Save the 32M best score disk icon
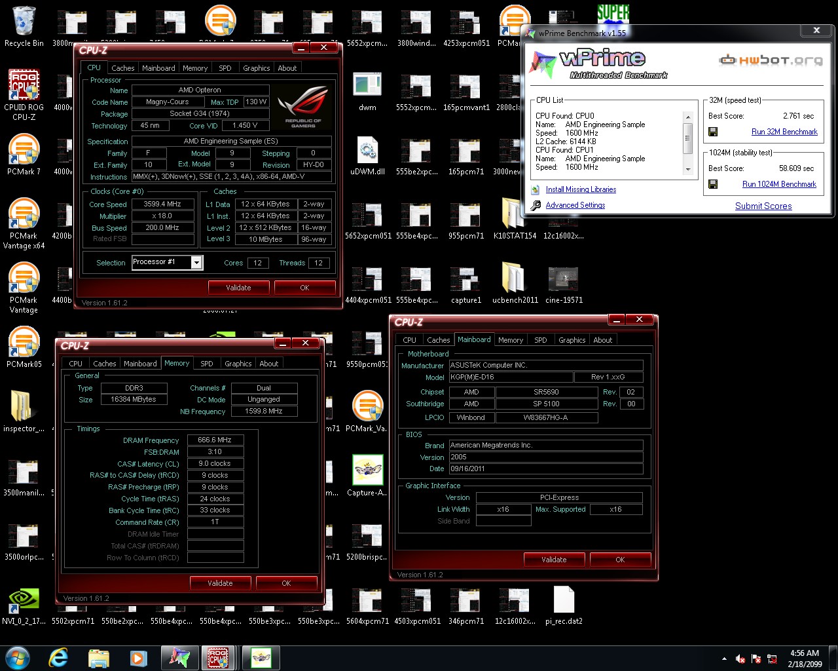The width and height of the screenshot is (838, 671). coord(714,132)
